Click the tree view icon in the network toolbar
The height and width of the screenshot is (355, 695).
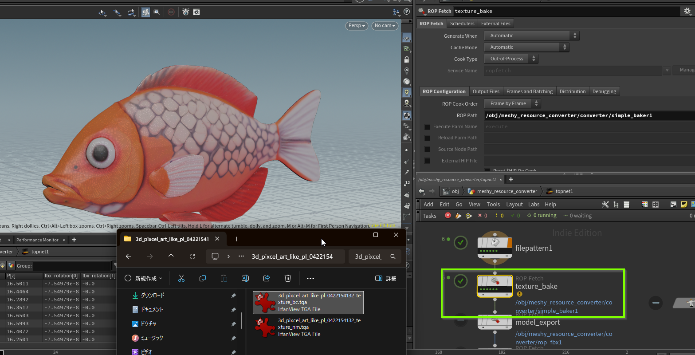pos(616,205)
